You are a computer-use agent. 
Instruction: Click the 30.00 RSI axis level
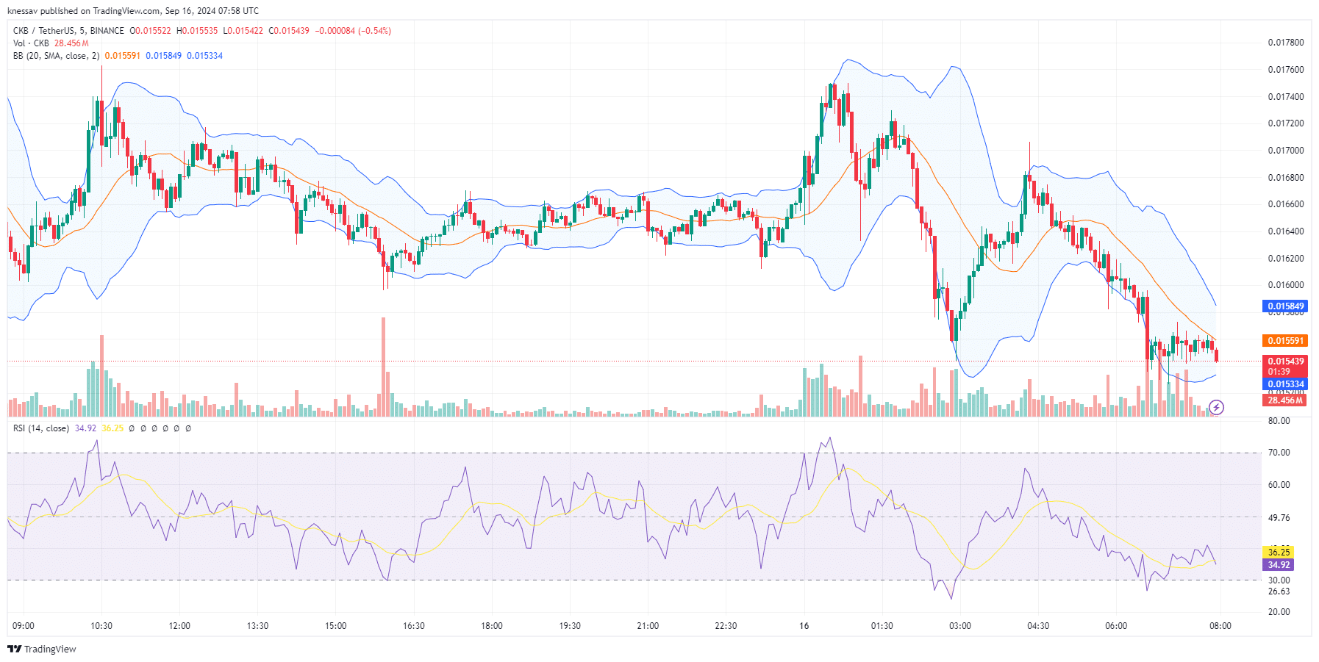(x=1279, y=580)
